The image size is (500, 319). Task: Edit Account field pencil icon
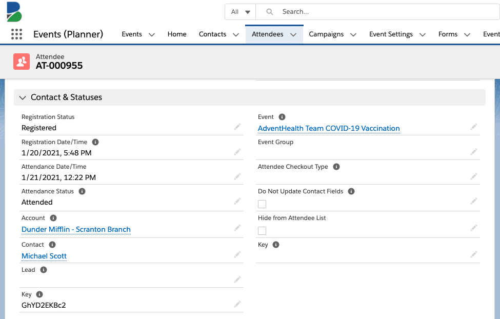237,228
